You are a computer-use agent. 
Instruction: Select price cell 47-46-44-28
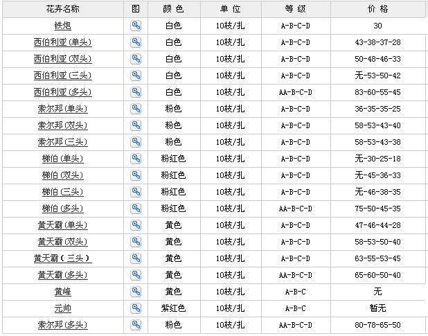[x=377, y=225]
